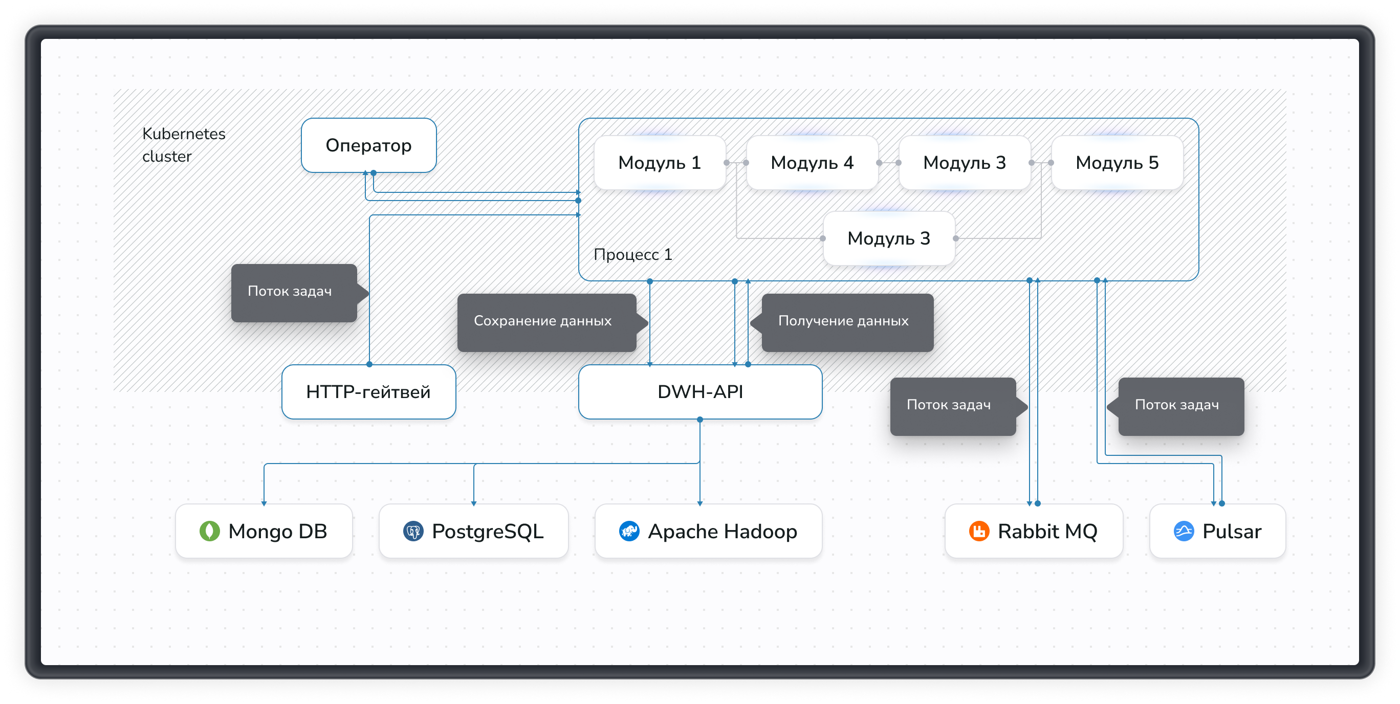Screen dimensions: 1400x704
Task: Select Модуль 1 node
Action: 659,162
